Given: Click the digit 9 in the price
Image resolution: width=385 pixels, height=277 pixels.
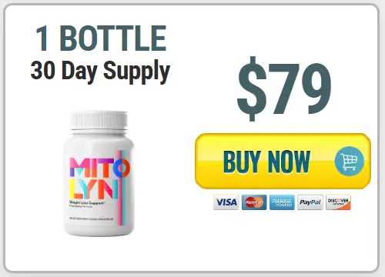Looking at the screenshot, I should coord(316,88).
